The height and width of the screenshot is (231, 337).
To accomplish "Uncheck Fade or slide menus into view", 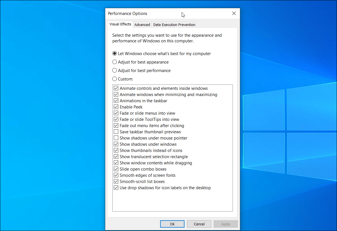I will point(116,113).
